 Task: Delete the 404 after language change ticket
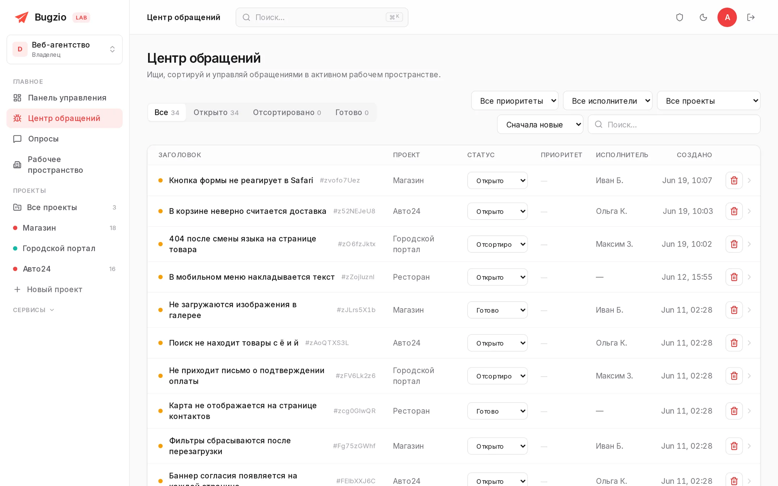(x=734, y=244)
